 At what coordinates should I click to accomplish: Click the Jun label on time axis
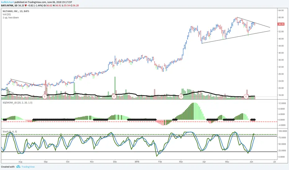(251, 162)
